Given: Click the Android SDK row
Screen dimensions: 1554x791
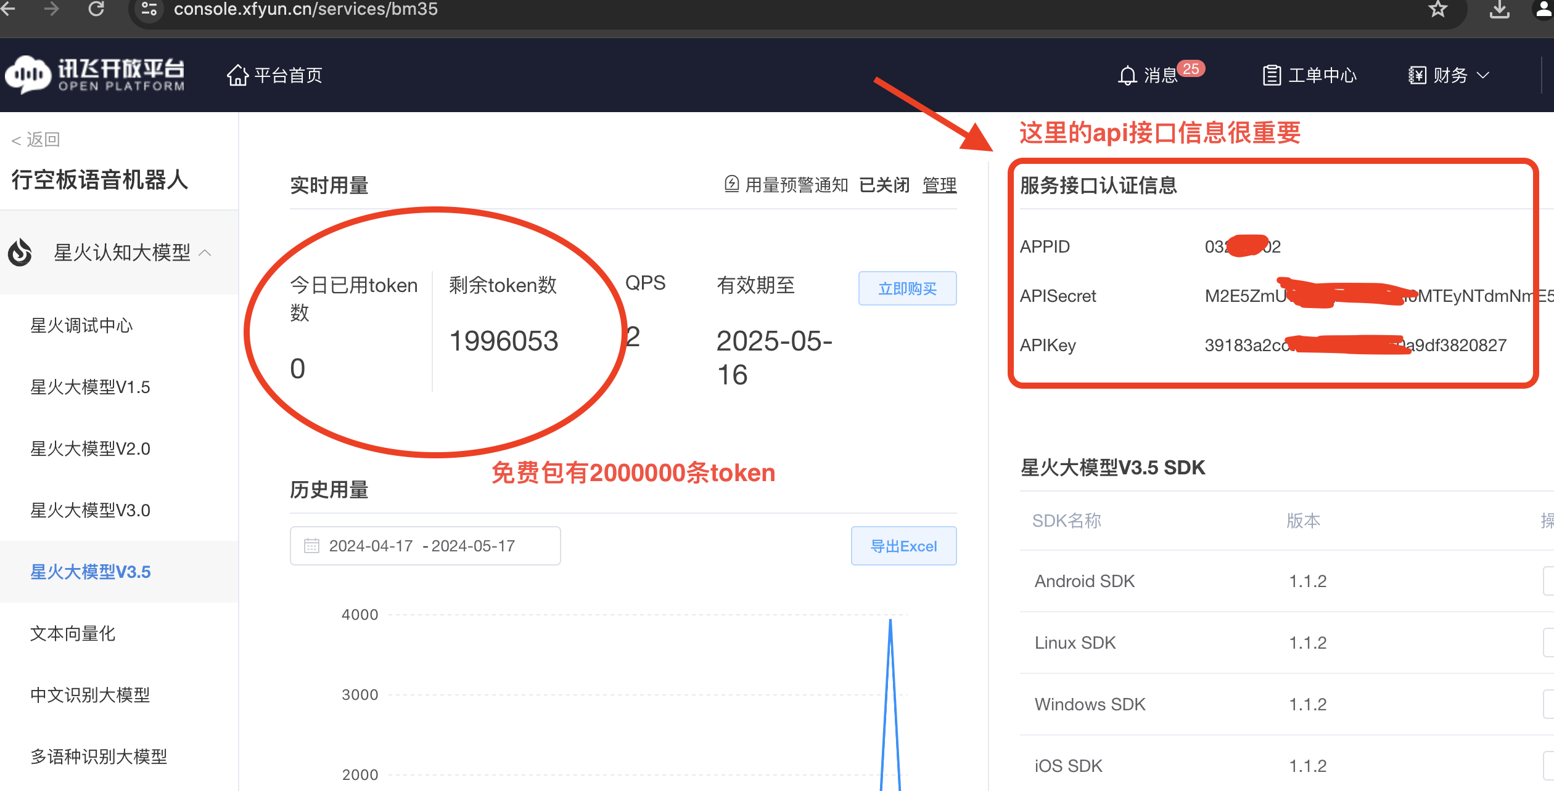Looking at the screenshot, I should click(x=1286, y=581).
